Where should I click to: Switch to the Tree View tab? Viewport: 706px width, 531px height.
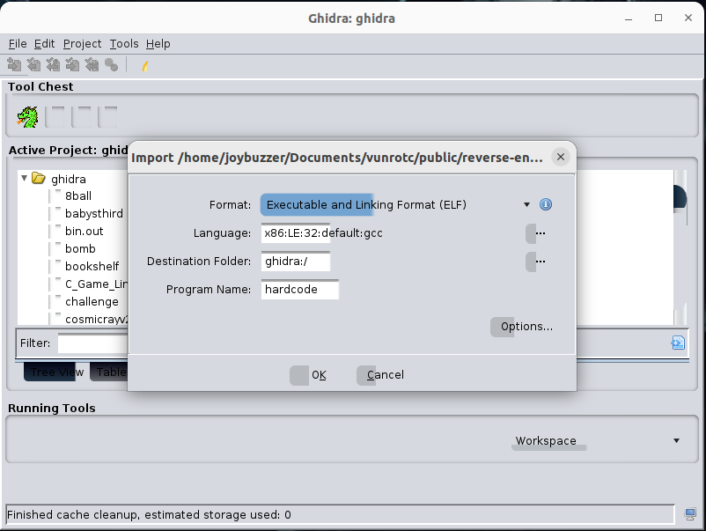(x=55, y=372)
